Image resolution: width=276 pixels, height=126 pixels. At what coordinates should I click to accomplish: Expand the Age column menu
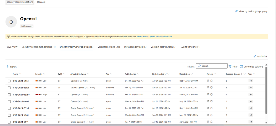coord(111,74)
